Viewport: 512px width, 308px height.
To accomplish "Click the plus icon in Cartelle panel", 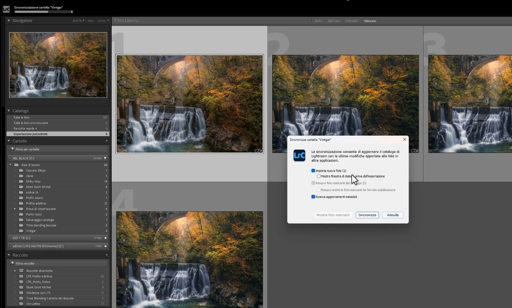I will click(107, 141).
